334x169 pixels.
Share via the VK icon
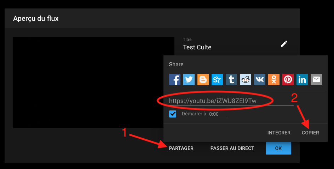[x=260, y=79]
